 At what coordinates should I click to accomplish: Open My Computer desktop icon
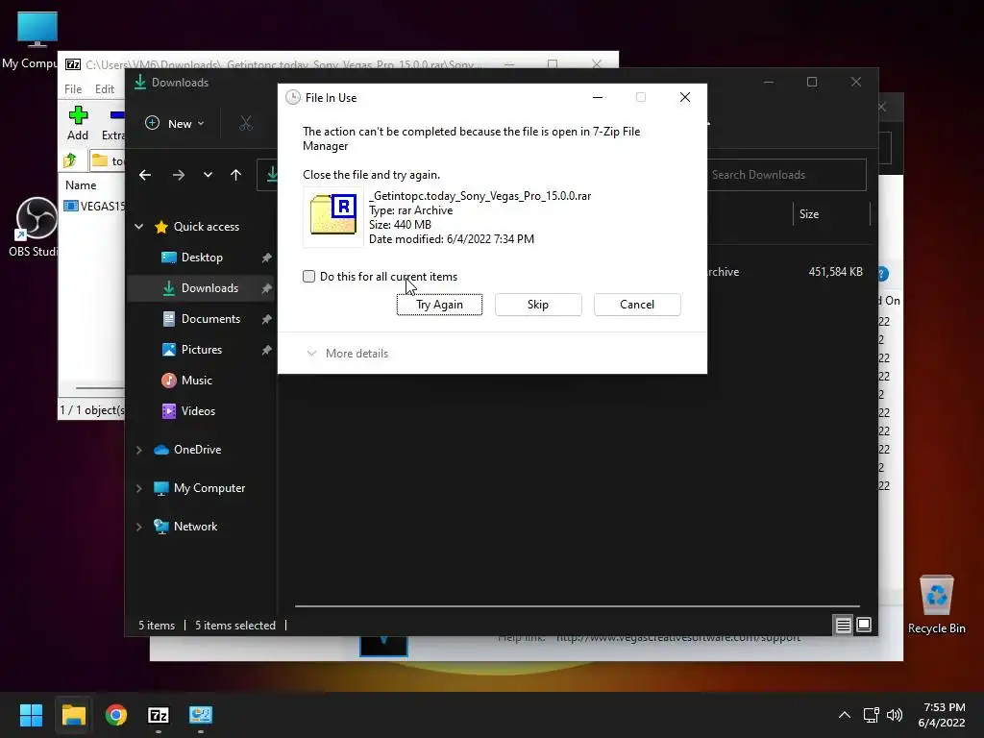pos(37,40)
